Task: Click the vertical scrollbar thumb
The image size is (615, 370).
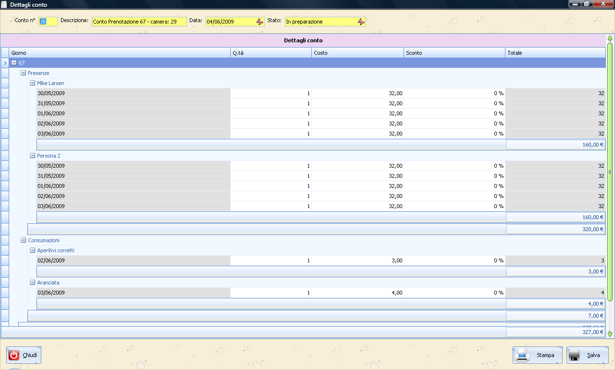Action: pos(610,172)
